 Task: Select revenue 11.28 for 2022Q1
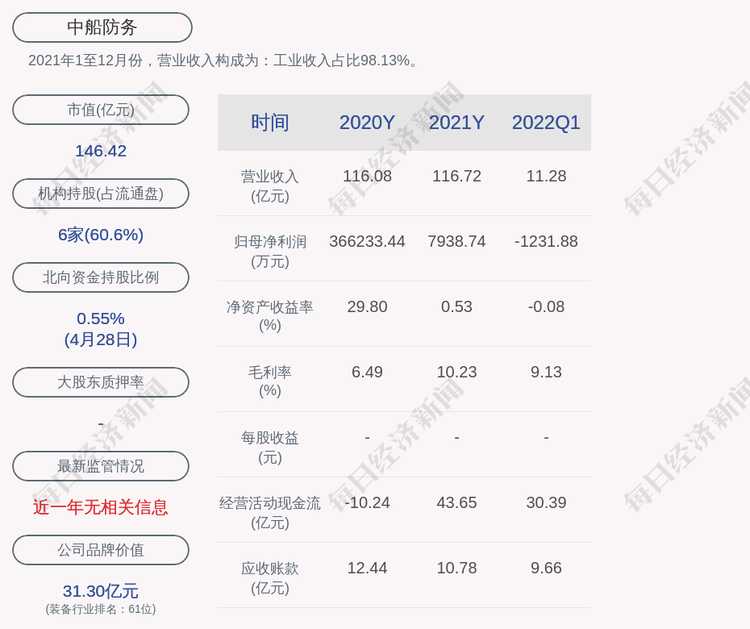pyautogui.click(x=546, y=176)
